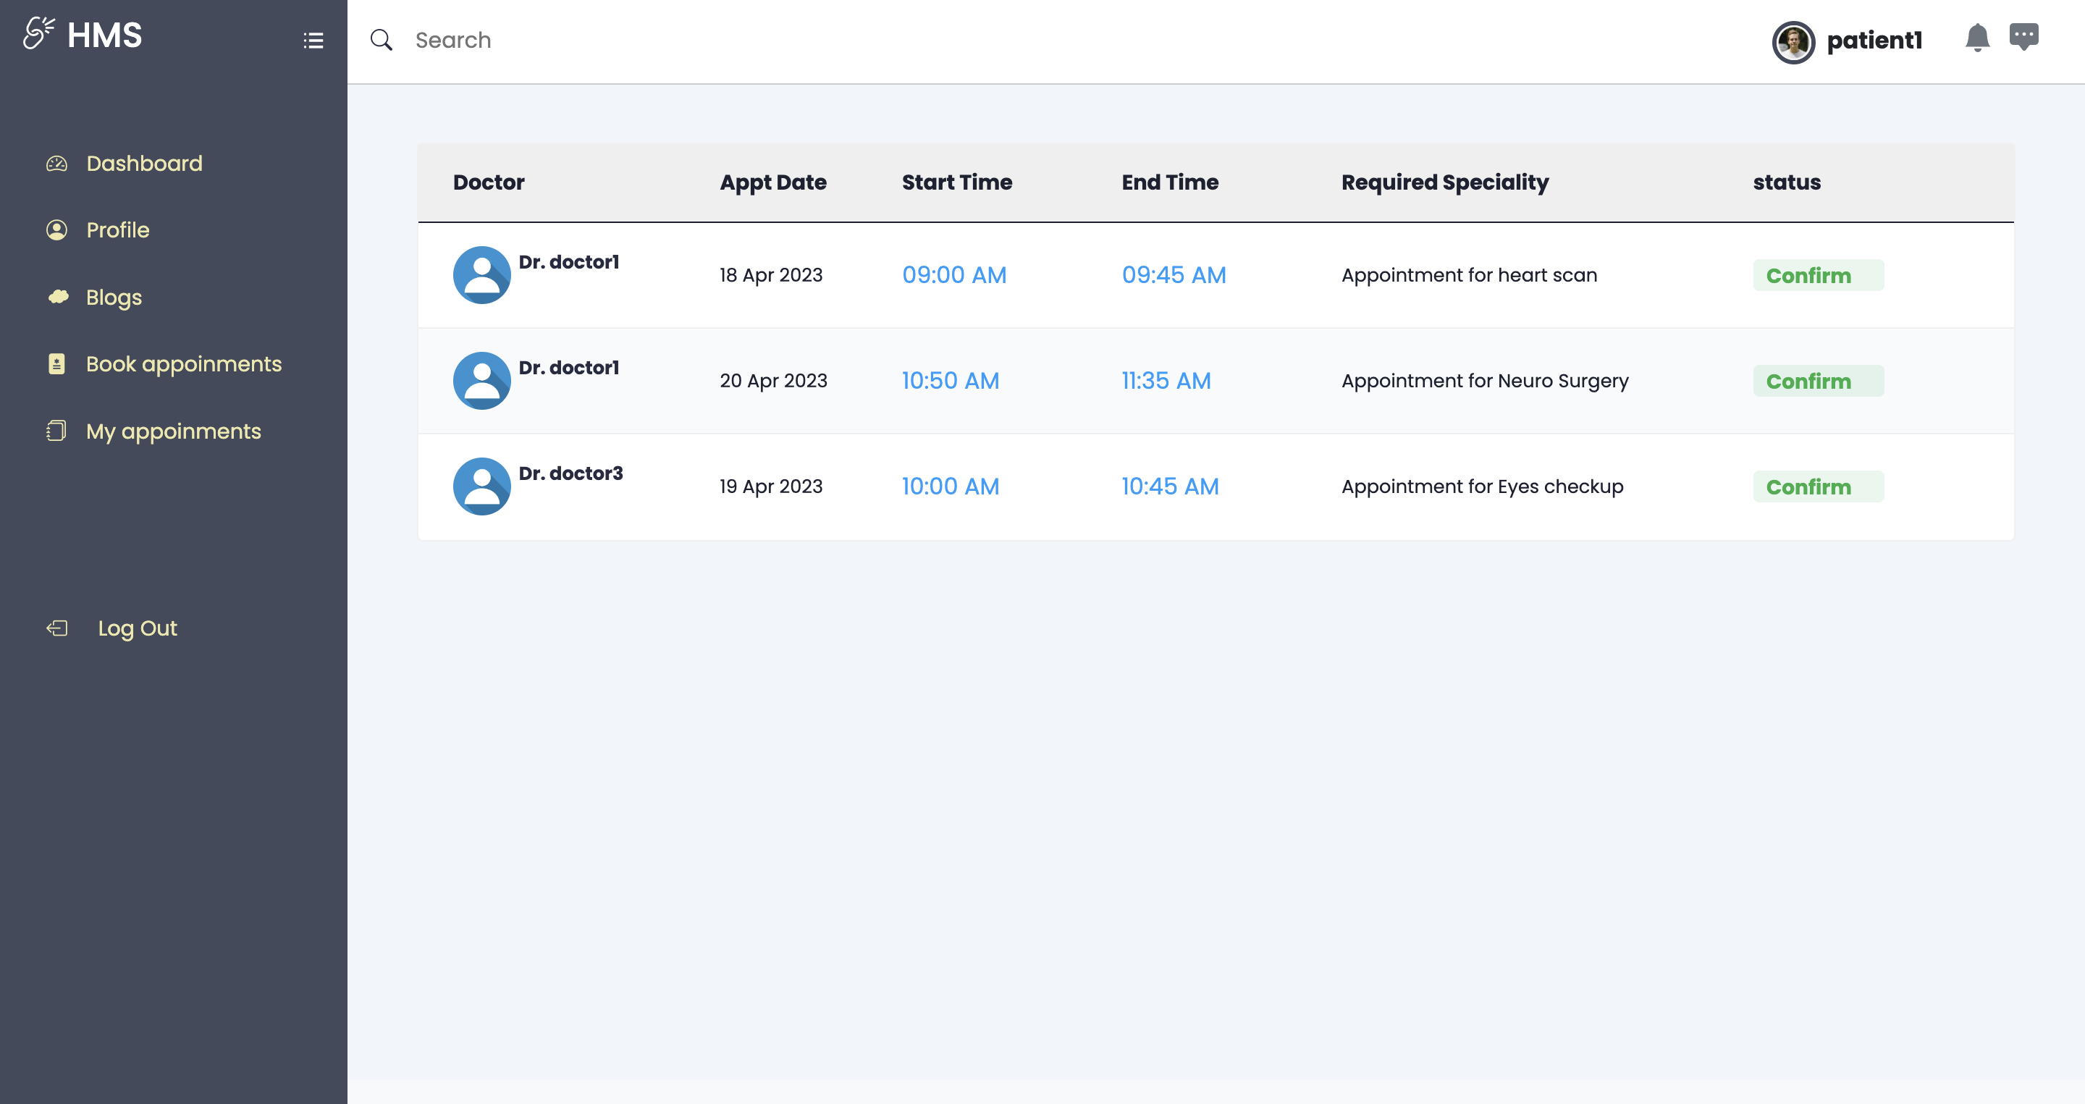The width and height of the screenshot is (2085, 1104).
Task: Click the Book appoinments clipboard icon
Action: pyautogui.click(x=56, y=364)
